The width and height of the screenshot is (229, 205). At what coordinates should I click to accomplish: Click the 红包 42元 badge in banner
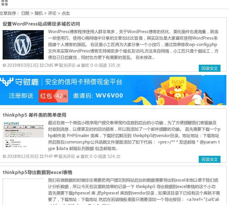coord(53,96)
